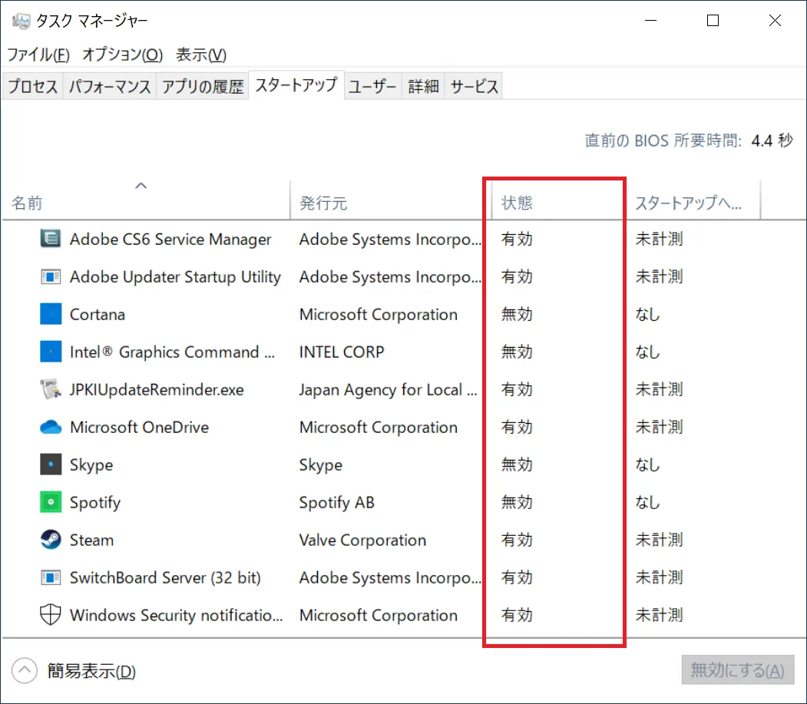807x704 pixels.
Task: Select the Intel® Graphics Command entry name
Action: [173, 352]
